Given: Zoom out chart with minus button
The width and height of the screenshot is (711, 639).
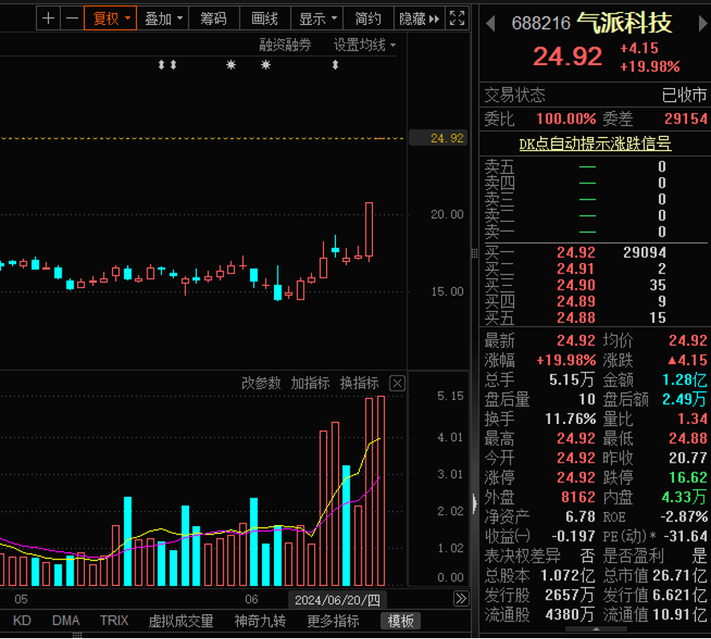Looking at the screenshot, I should tap(72, 19).
